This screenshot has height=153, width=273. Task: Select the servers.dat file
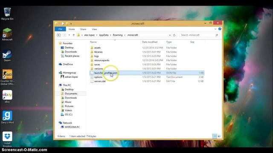click(100, 81)
